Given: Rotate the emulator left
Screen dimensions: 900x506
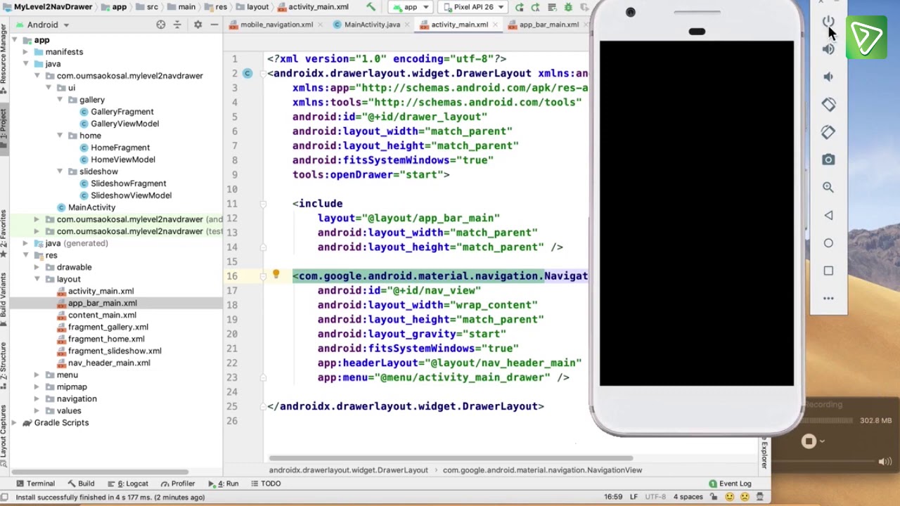Looking at the screenshot, I should [828, 104].
